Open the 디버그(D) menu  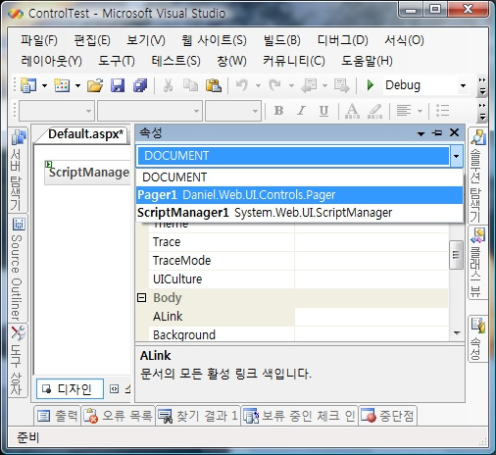343,40
